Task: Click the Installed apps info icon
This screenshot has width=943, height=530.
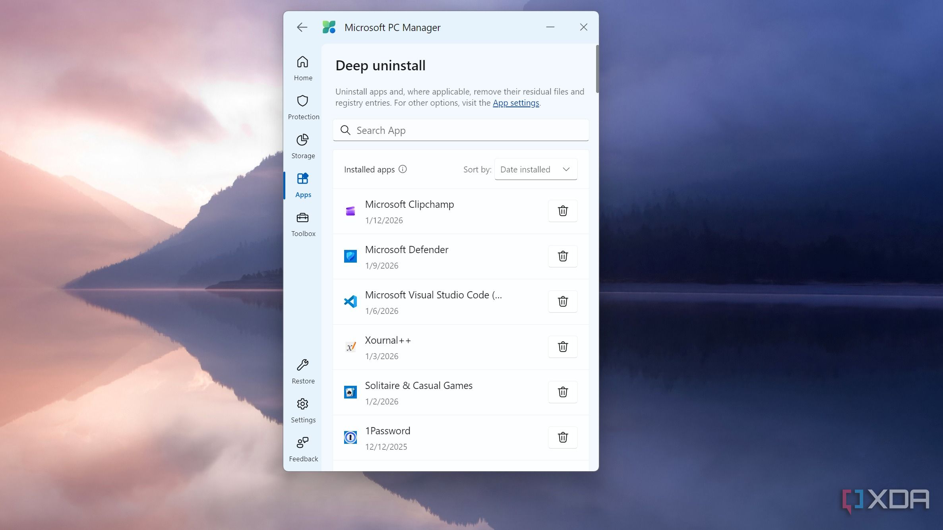Action: pyautogui.click(x=403, y=169)
